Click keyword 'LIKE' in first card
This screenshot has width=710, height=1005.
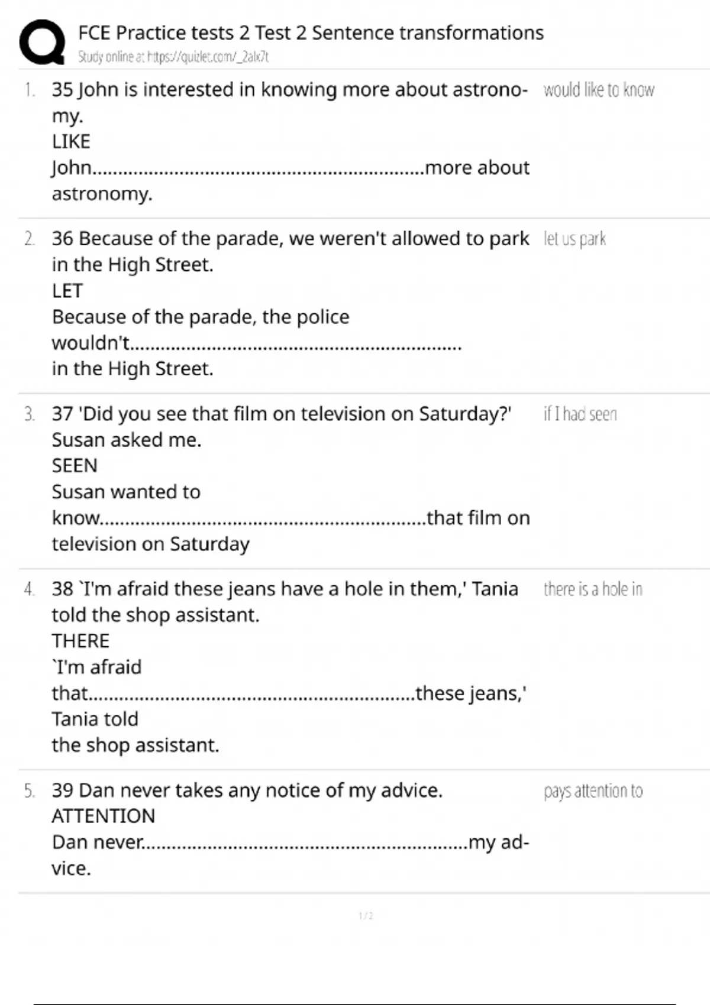tap(71, 142)
